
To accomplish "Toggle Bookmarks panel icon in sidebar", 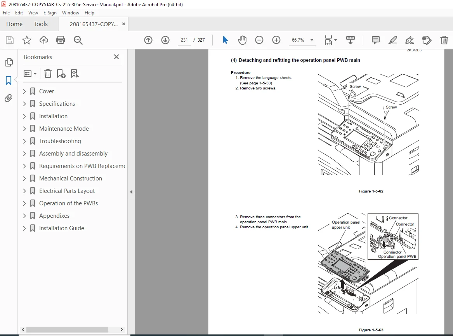I will click(9, 80).
